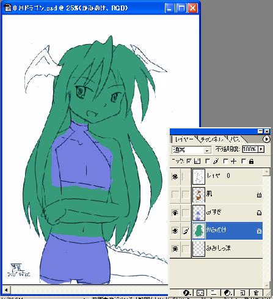
Task: Open the Layers palette flyout menu
Action: pyautogui.click(x=266, y=139)
